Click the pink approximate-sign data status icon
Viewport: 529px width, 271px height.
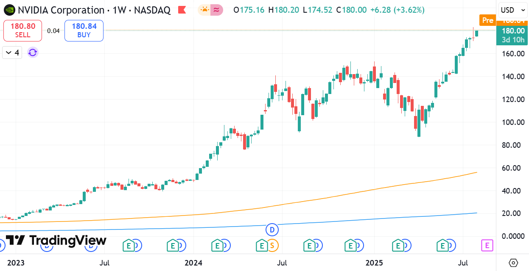click(x=217, y=10)
